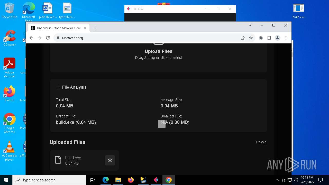Go back in Chrome browser
This screenshot has height=185, width=329.
tap(31, 38)
